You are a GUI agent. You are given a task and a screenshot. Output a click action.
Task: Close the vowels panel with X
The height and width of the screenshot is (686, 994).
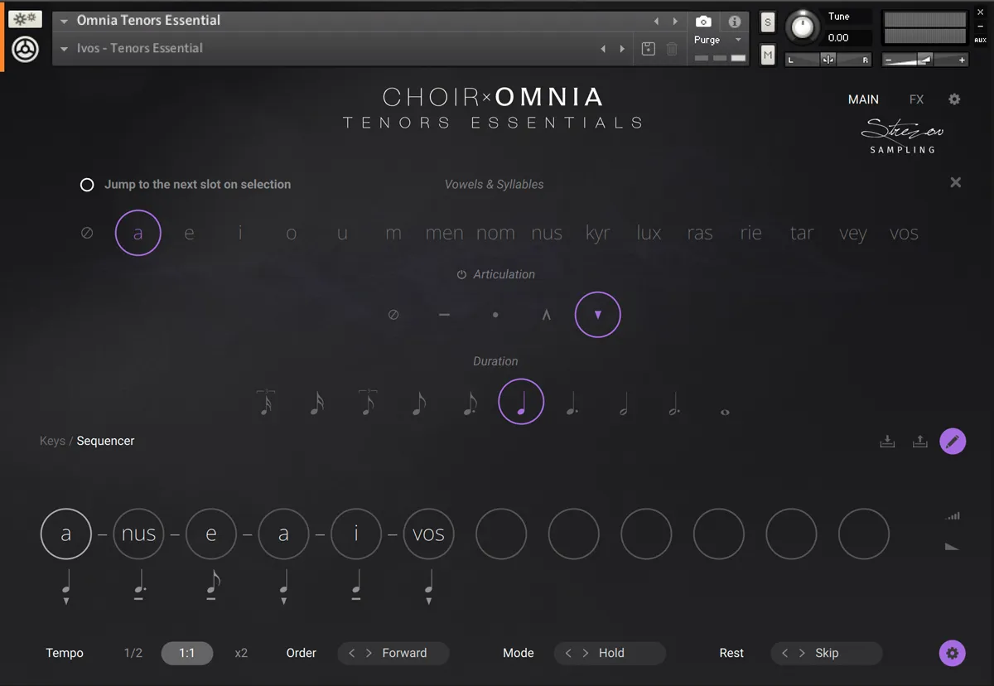click(x=956, y=182)
